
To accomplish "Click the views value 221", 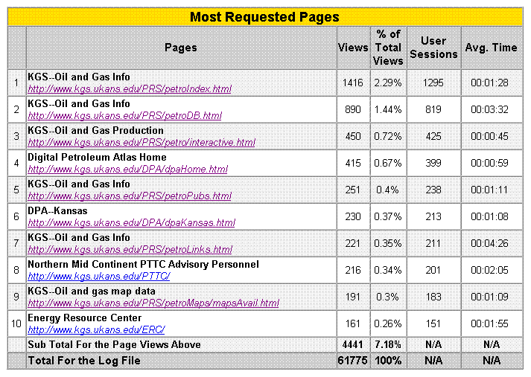I will click(x=352, y=243).
